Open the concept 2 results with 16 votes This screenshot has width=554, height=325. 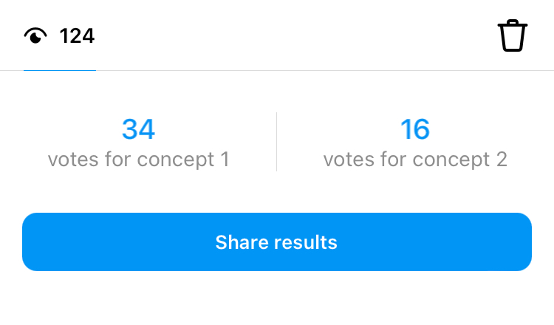415,143
